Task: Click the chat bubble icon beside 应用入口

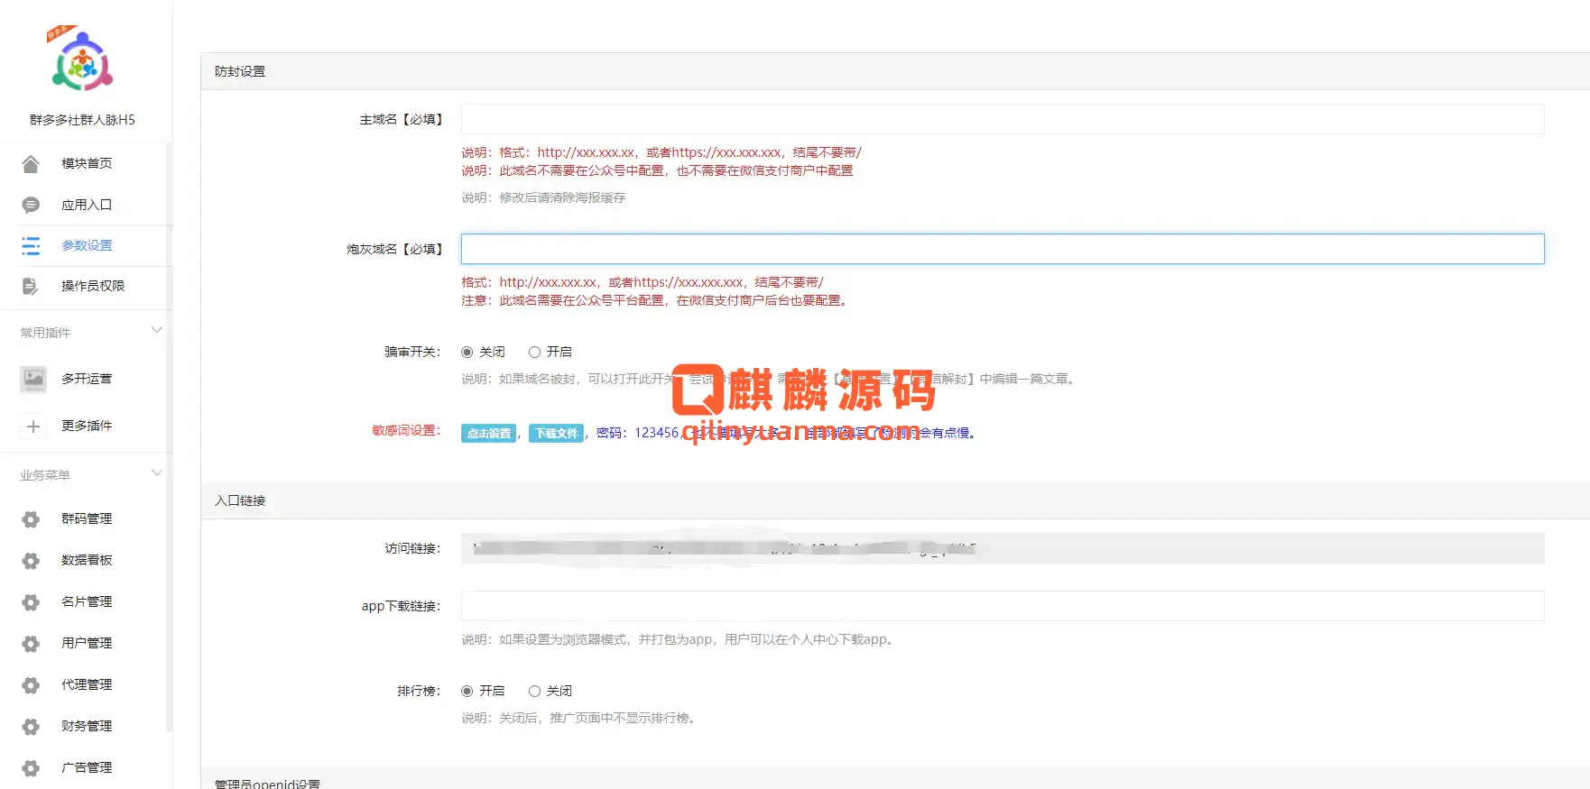Action: 31,205
